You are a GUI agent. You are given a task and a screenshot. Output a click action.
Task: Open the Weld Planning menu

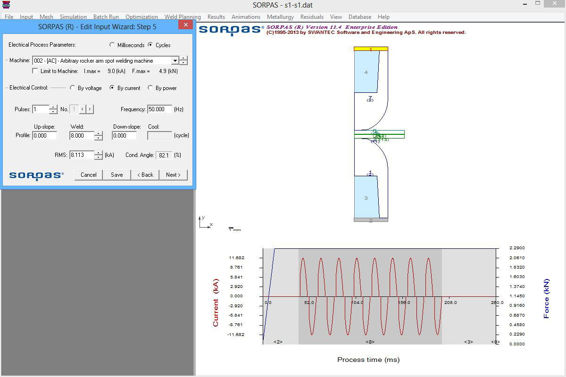(183, 17)
